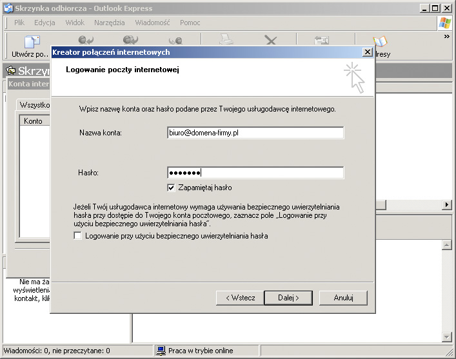The height and width of the screenshot is (359, 456).
Task: Maximize the Outlook Express window
Action: (435, 8)
